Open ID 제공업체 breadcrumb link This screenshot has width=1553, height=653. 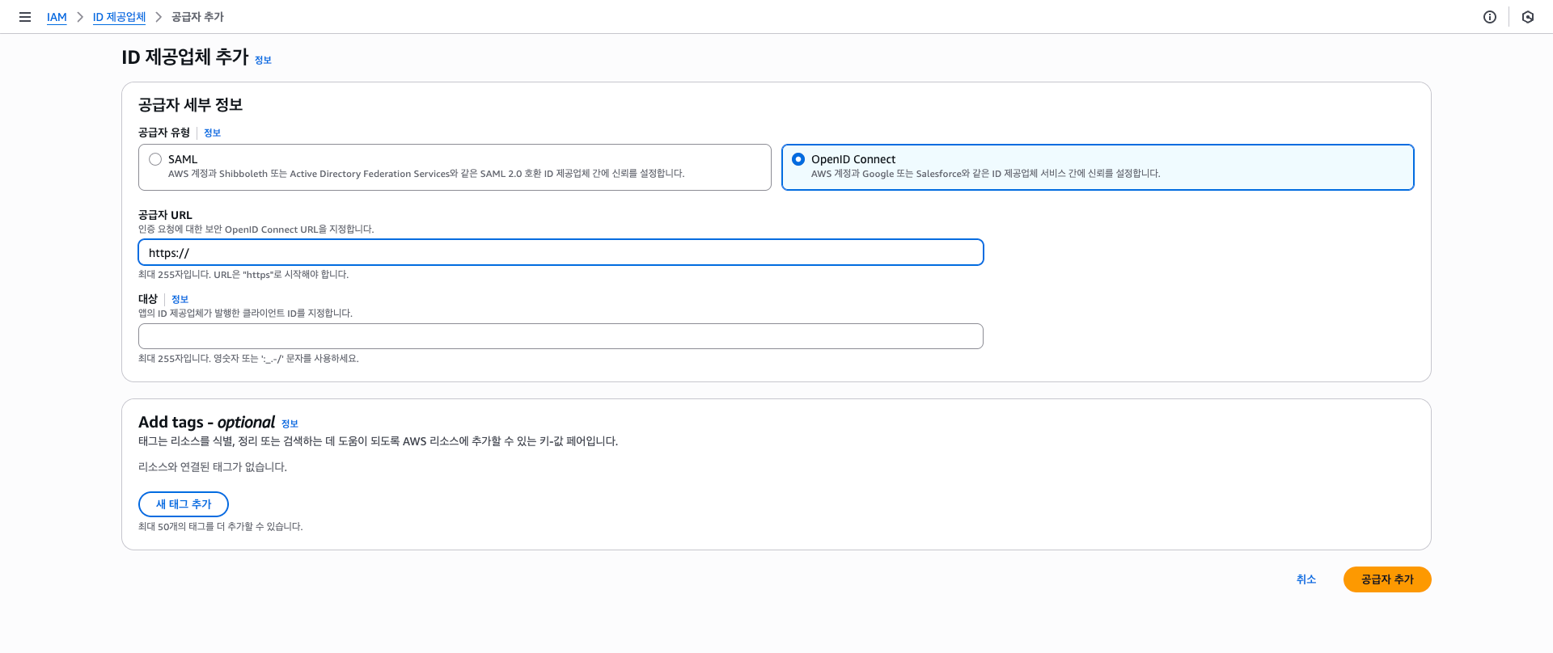tap(119, 17)
